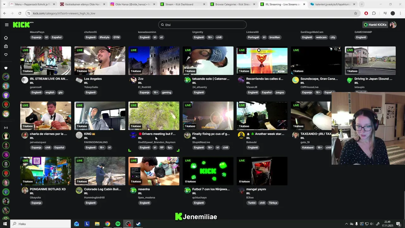Click the fps tag under GodSSpeed_Brendon_Raymon
Image resolution: width=405 pixels, height=228 pixels.
click(170, 148)
